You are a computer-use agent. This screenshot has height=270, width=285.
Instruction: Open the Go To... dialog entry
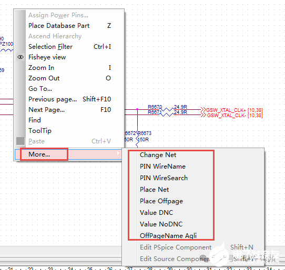point(69,89)
